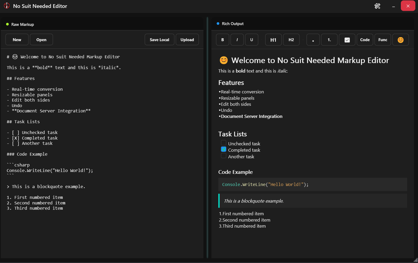Viewport: 418px width, 263px height.
Task: Click the '### Code Example' raw markup line
Action: tap(27, 154)
